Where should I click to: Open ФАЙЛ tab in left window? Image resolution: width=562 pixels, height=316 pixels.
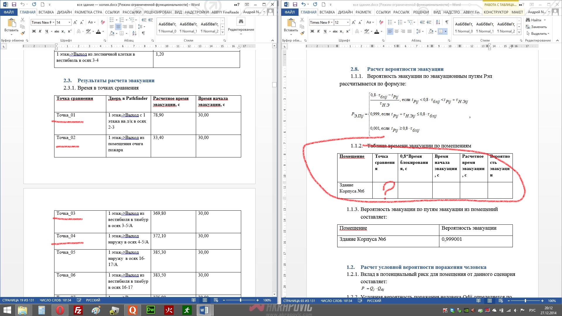[x=9, y=12]
